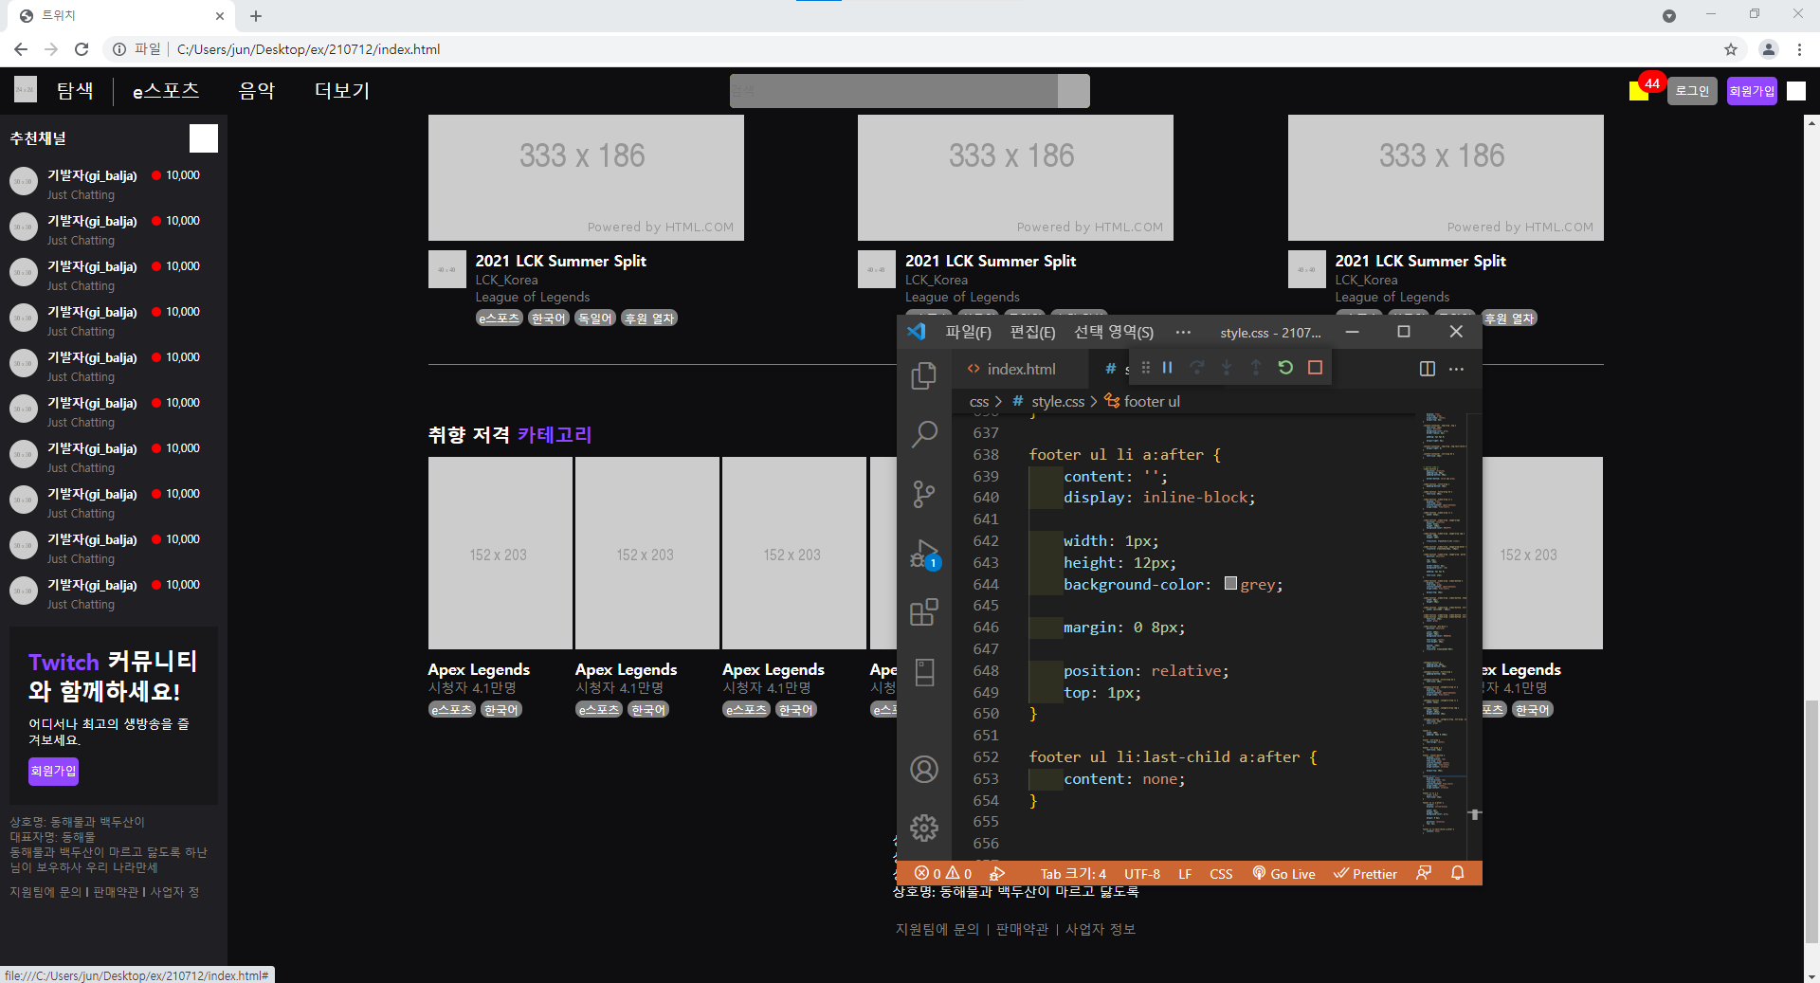The image size is (1820, 983).
Task: Open a new Chrome tab
Action: pos(256,16)
